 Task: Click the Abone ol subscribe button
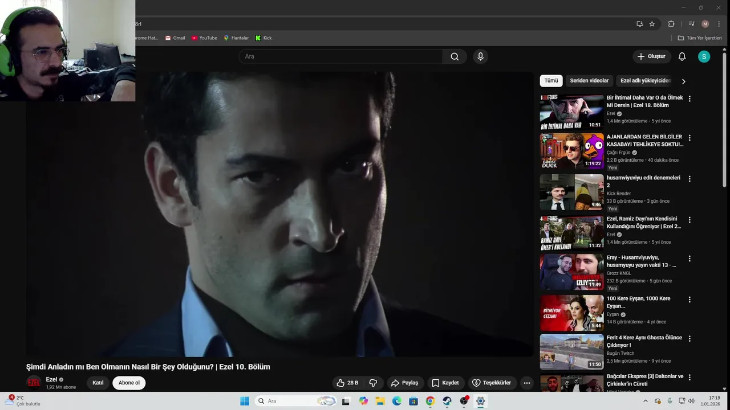[x=129, y=383]
